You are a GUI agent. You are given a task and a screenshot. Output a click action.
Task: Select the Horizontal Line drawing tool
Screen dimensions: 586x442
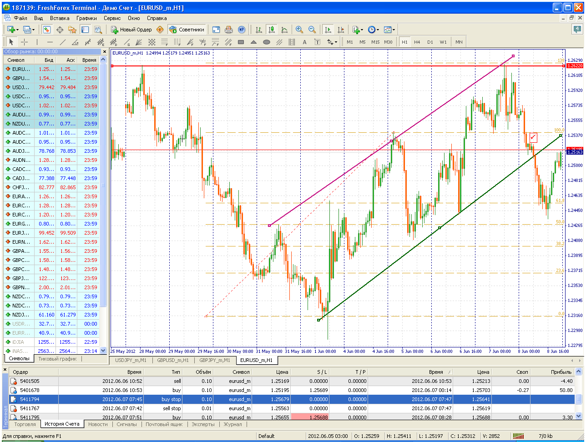coord(50,42)
